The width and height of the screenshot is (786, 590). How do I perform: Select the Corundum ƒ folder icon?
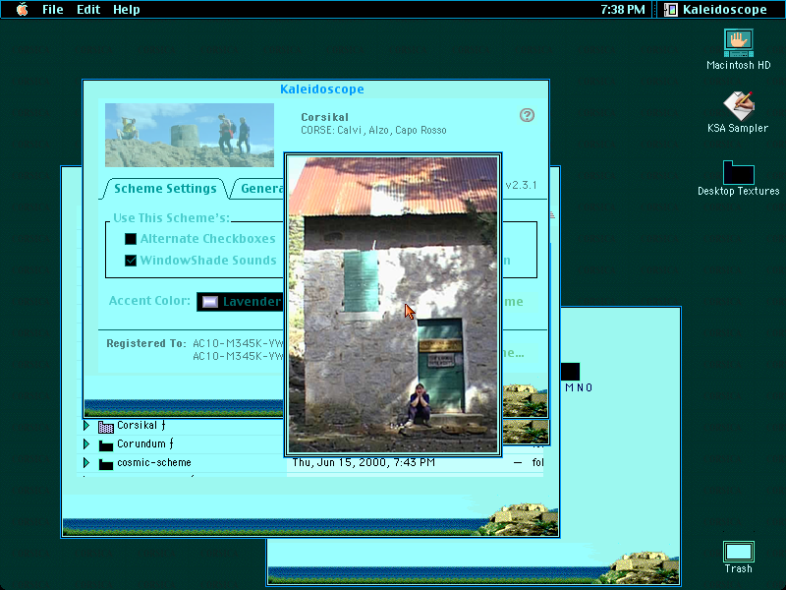106,445
